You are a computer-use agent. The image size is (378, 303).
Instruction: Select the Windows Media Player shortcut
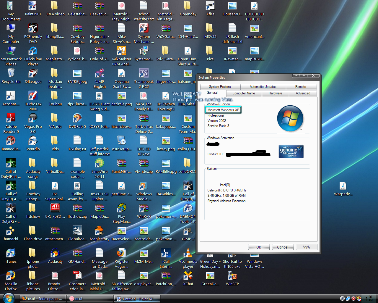pyautogui.click(x=144, y=191)
